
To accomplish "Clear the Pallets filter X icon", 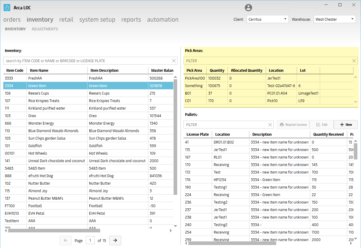I will coord(270,125).
